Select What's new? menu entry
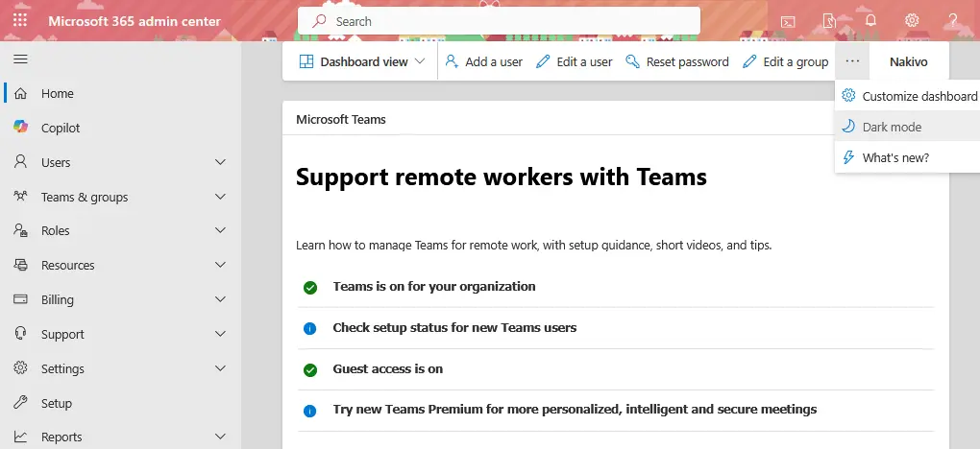Image resolution: width=980 pixels, height=449 pixels. [907, 157]
